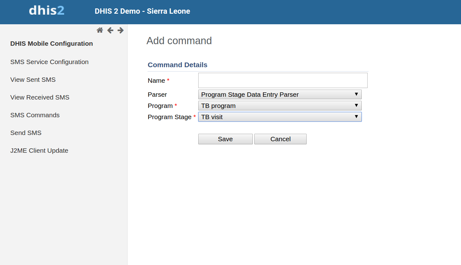The width and height of the screenshot is (461, 265).
Task: Focus the Name text field
Action: coord(283,81)
